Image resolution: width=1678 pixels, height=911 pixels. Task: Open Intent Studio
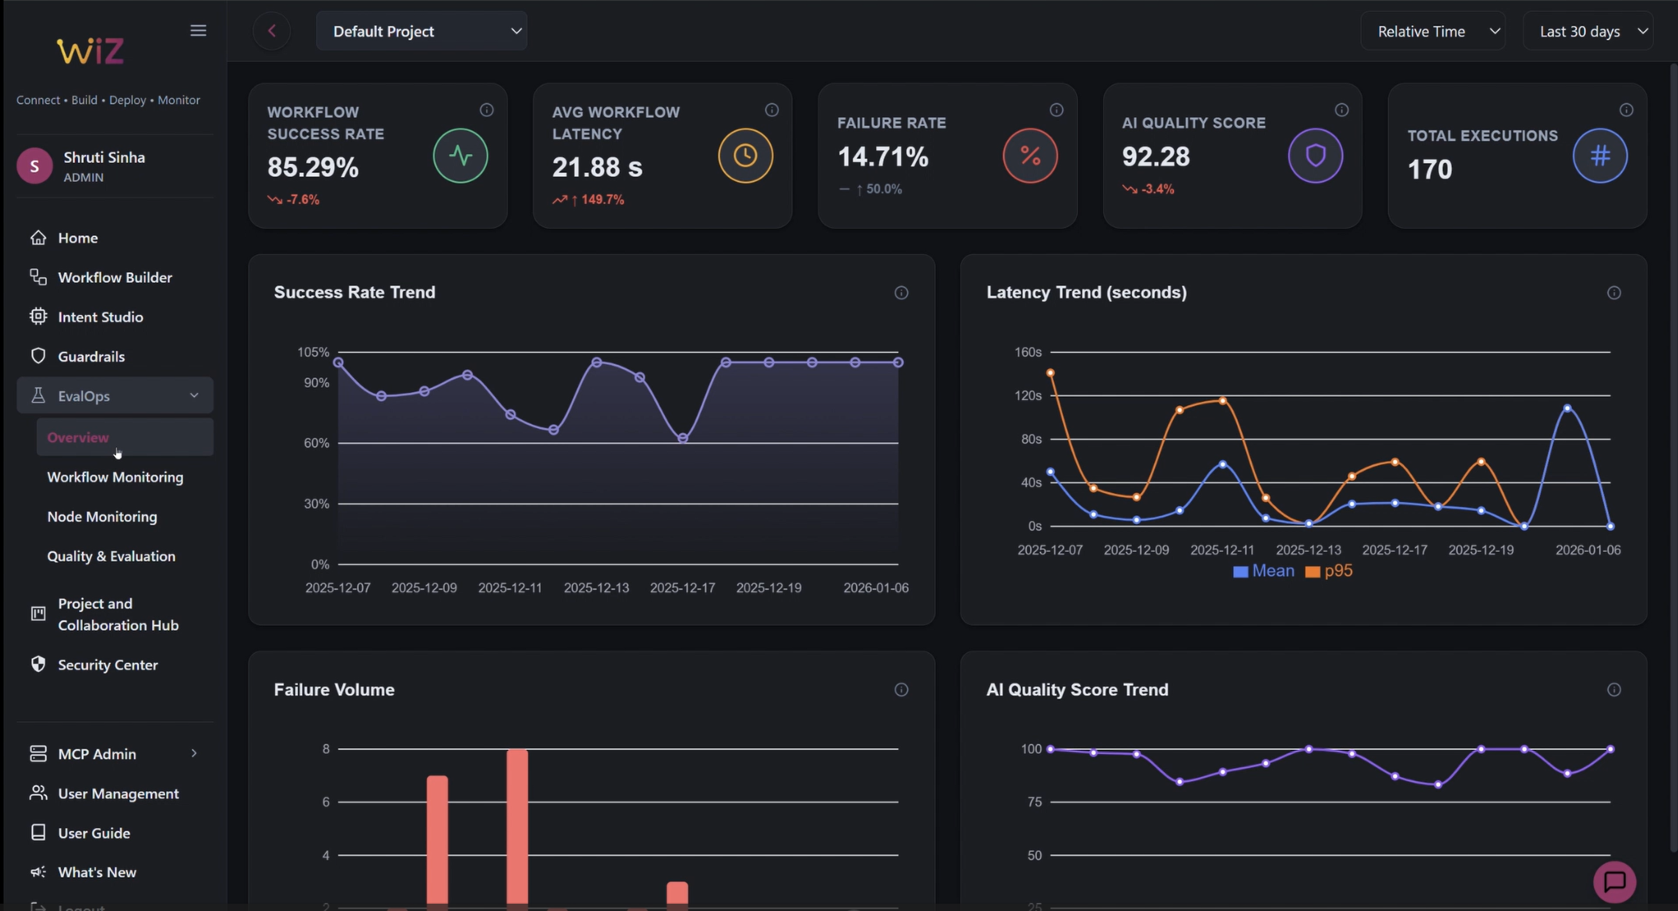point(100,317)
